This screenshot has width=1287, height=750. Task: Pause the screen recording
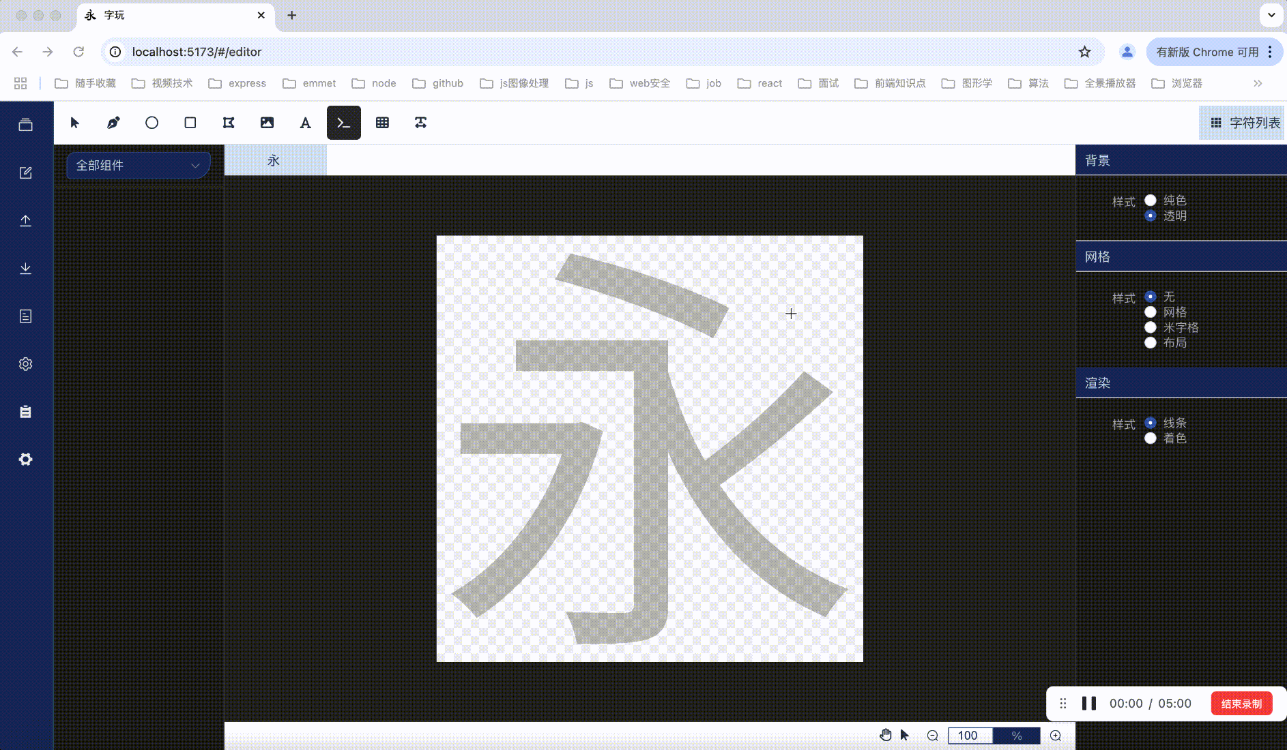[1089, 704]
